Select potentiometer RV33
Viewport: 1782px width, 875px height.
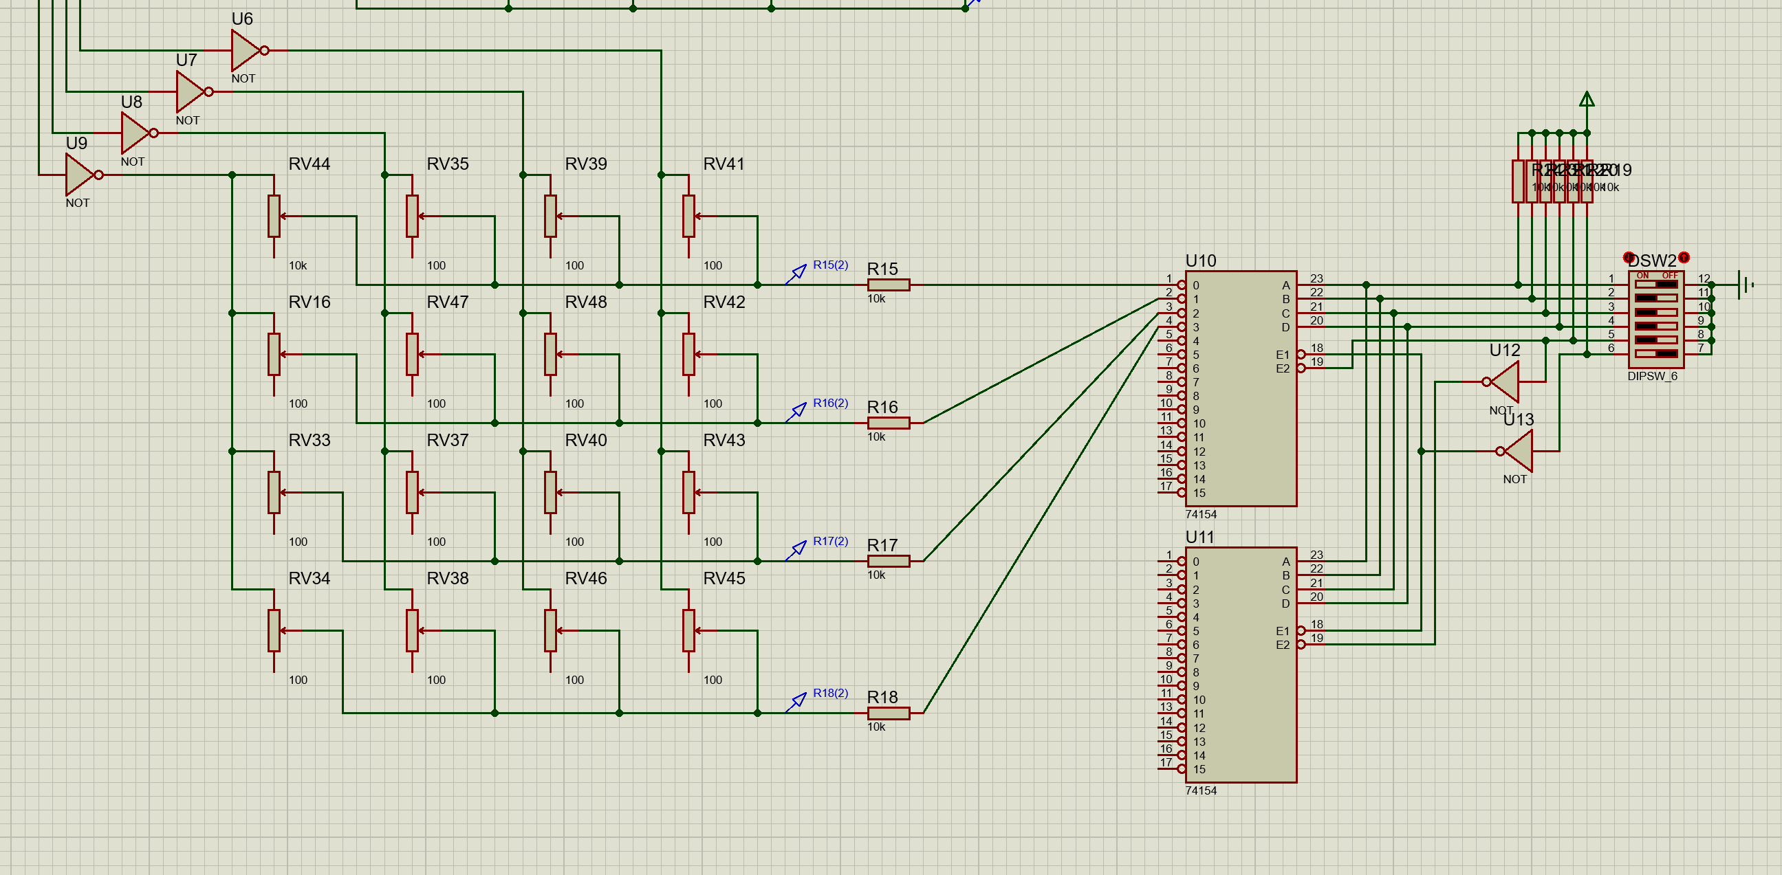274,493
